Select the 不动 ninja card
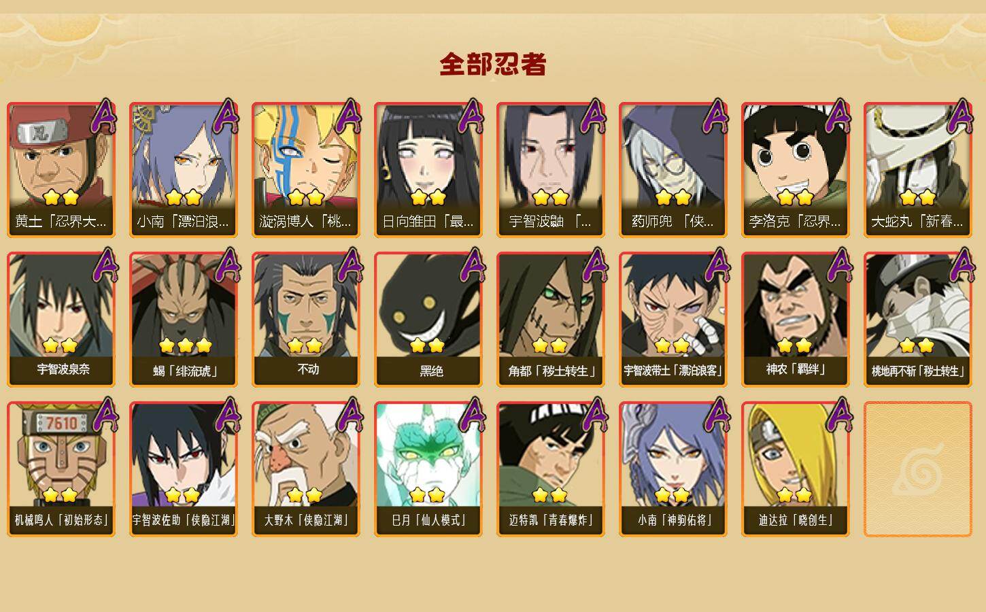The height and width of the screenshot is (612, 986). coord(306,319)
